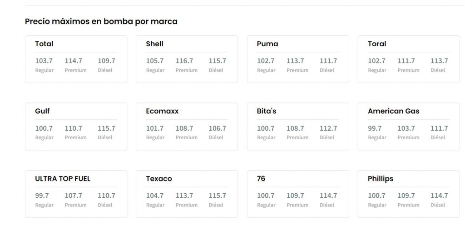Select Ecomaxx Diésel price 106.7

point(218,128)
